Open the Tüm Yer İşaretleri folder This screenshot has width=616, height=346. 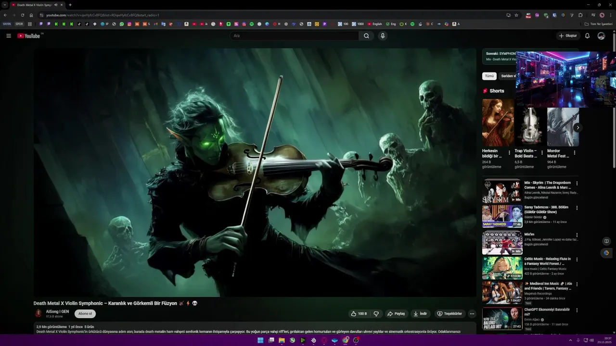tap(599, 24)
